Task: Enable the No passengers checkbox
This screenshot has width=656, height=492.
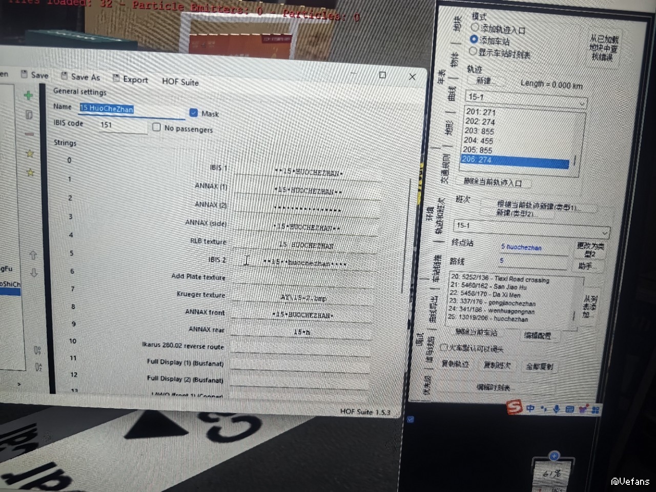Action: click(156, 127)
